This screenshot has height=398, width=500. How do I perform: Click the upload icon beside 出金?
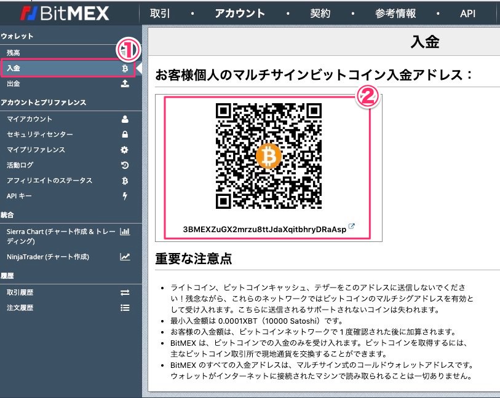(125, 84)
